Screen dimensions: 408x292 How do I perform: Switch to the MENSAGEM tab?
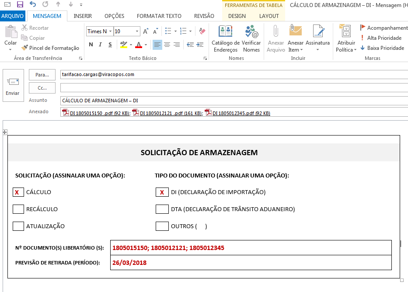point(47,16)
